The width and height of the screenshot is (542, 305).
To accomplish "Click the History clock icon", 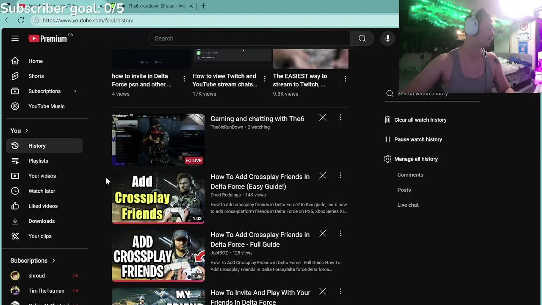I will pyautogui.click(x=15, y=146).
